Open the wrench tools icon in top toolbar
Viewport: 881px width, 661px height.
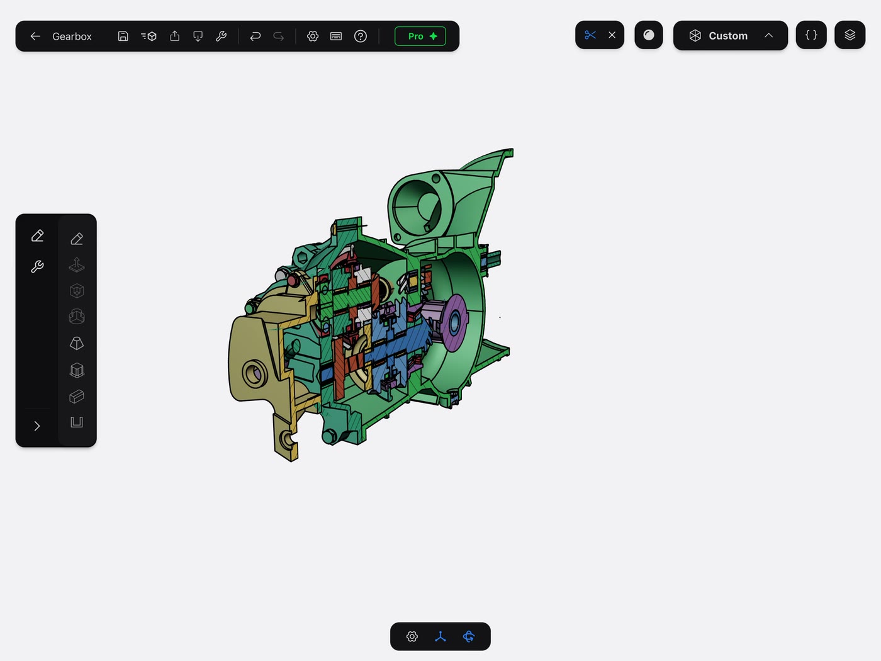(x=221, y=37)
